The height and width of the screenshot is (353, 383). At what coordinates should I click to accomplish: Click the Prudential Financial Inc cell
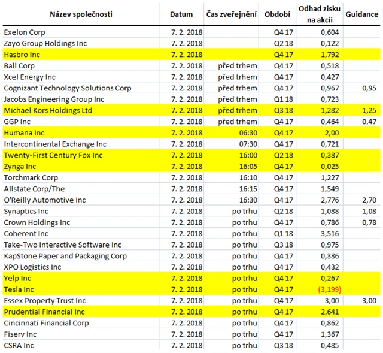click(x=44, y=312)
